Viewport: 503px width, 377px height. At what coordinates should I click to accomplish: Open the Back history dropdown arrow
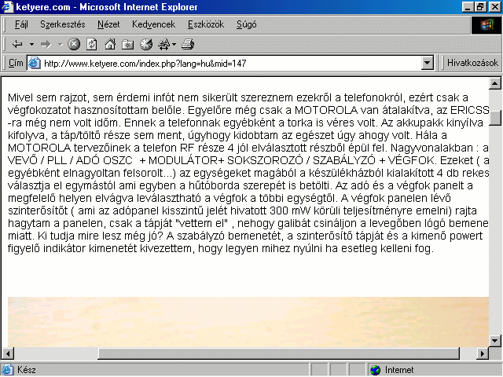[x=31, y=44]
